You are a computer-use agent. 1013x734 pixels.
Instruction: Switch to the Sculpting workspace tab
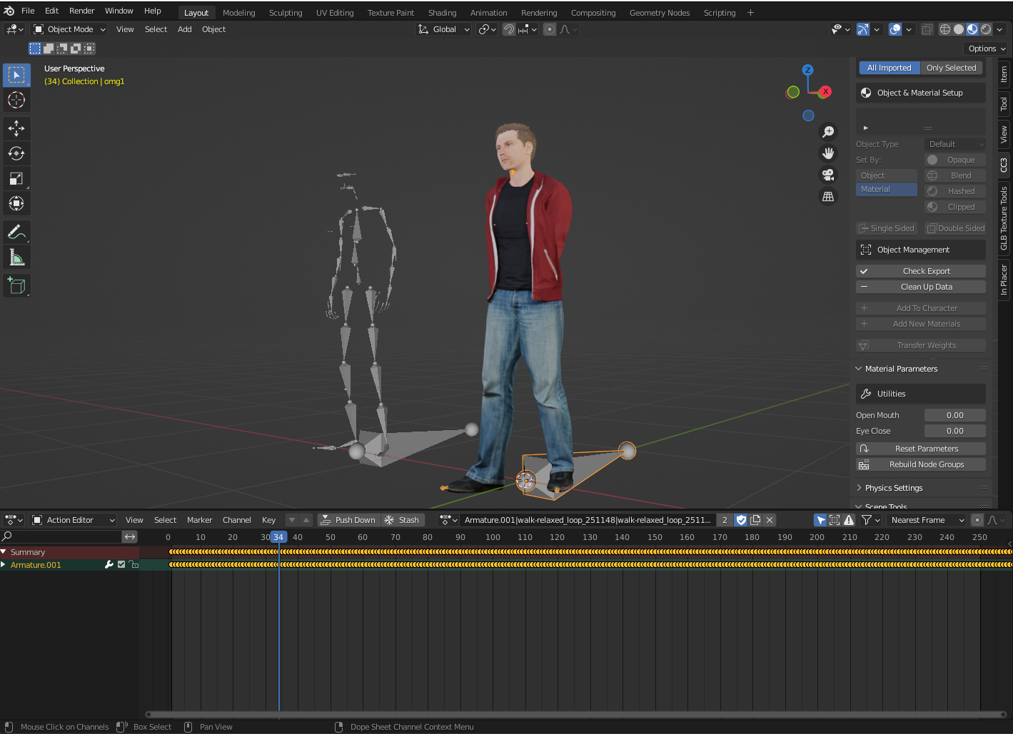(286, 13)
